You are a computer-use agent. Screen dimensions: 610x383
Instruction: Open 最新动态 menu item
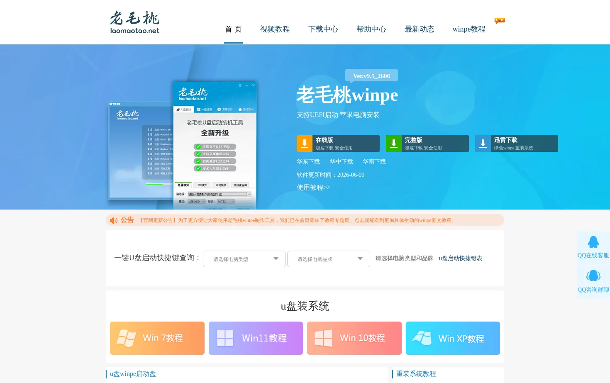(420, 29)
